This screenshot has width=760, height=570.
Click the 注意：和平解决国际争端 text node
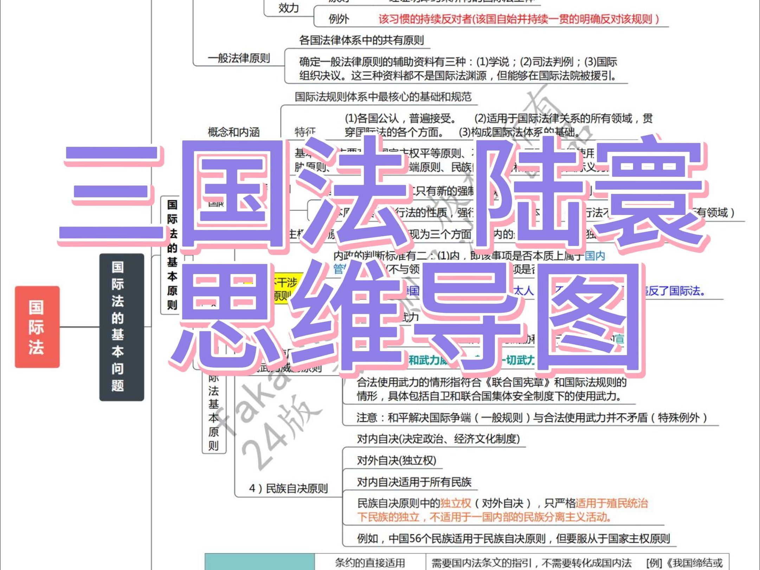pos(532,418)
